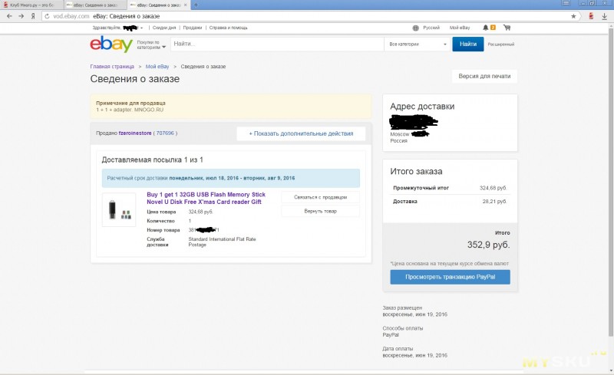Select Русский language option
This screenshot has width=614, height=375.
(x=431, y=28)
